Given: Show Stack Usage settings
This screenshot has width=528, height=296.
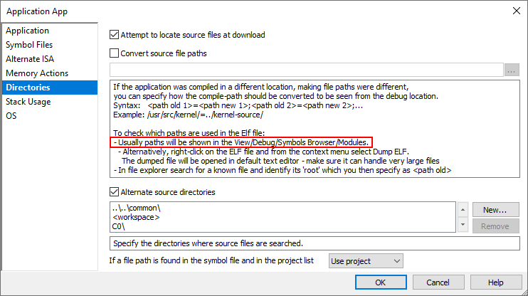Looking at the screenshot, I should pyautogui.click(x=28, y=102).
